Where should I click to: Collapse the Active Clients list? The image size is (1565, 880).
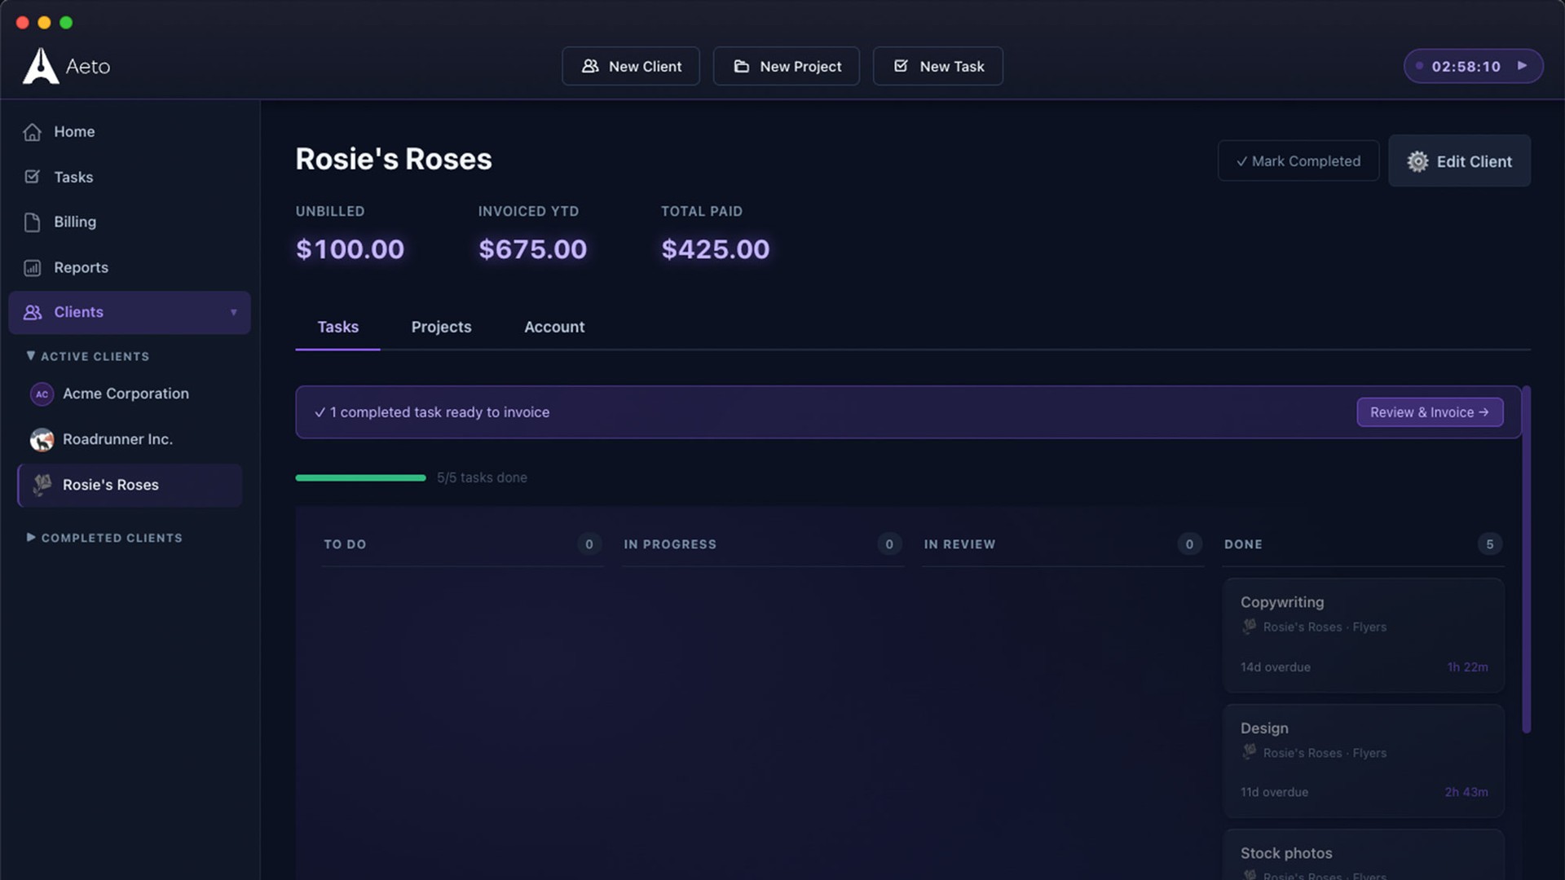[87, 356]
